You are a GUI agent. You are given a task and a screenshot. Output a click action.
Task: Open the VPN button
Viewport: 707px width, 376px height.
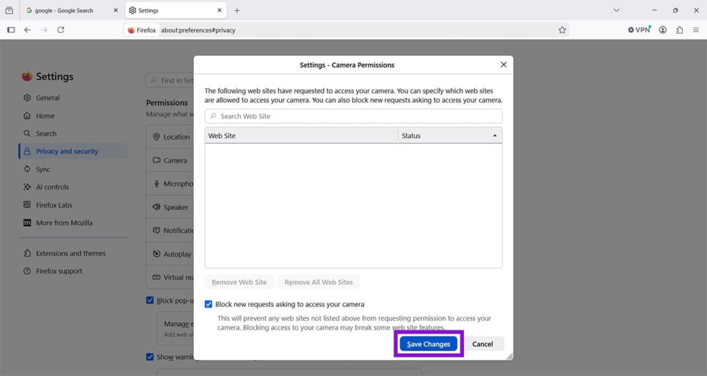click(x=639, y=30)
